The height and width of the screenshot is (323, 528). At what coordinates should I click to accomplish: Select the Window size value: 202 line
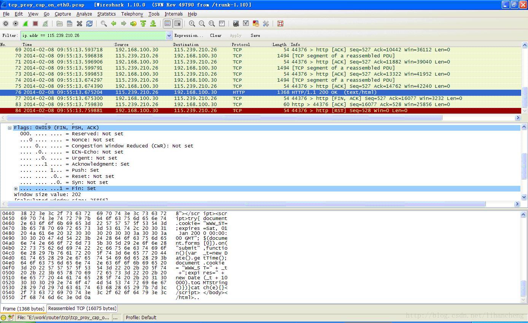click(x=48, y=195)
